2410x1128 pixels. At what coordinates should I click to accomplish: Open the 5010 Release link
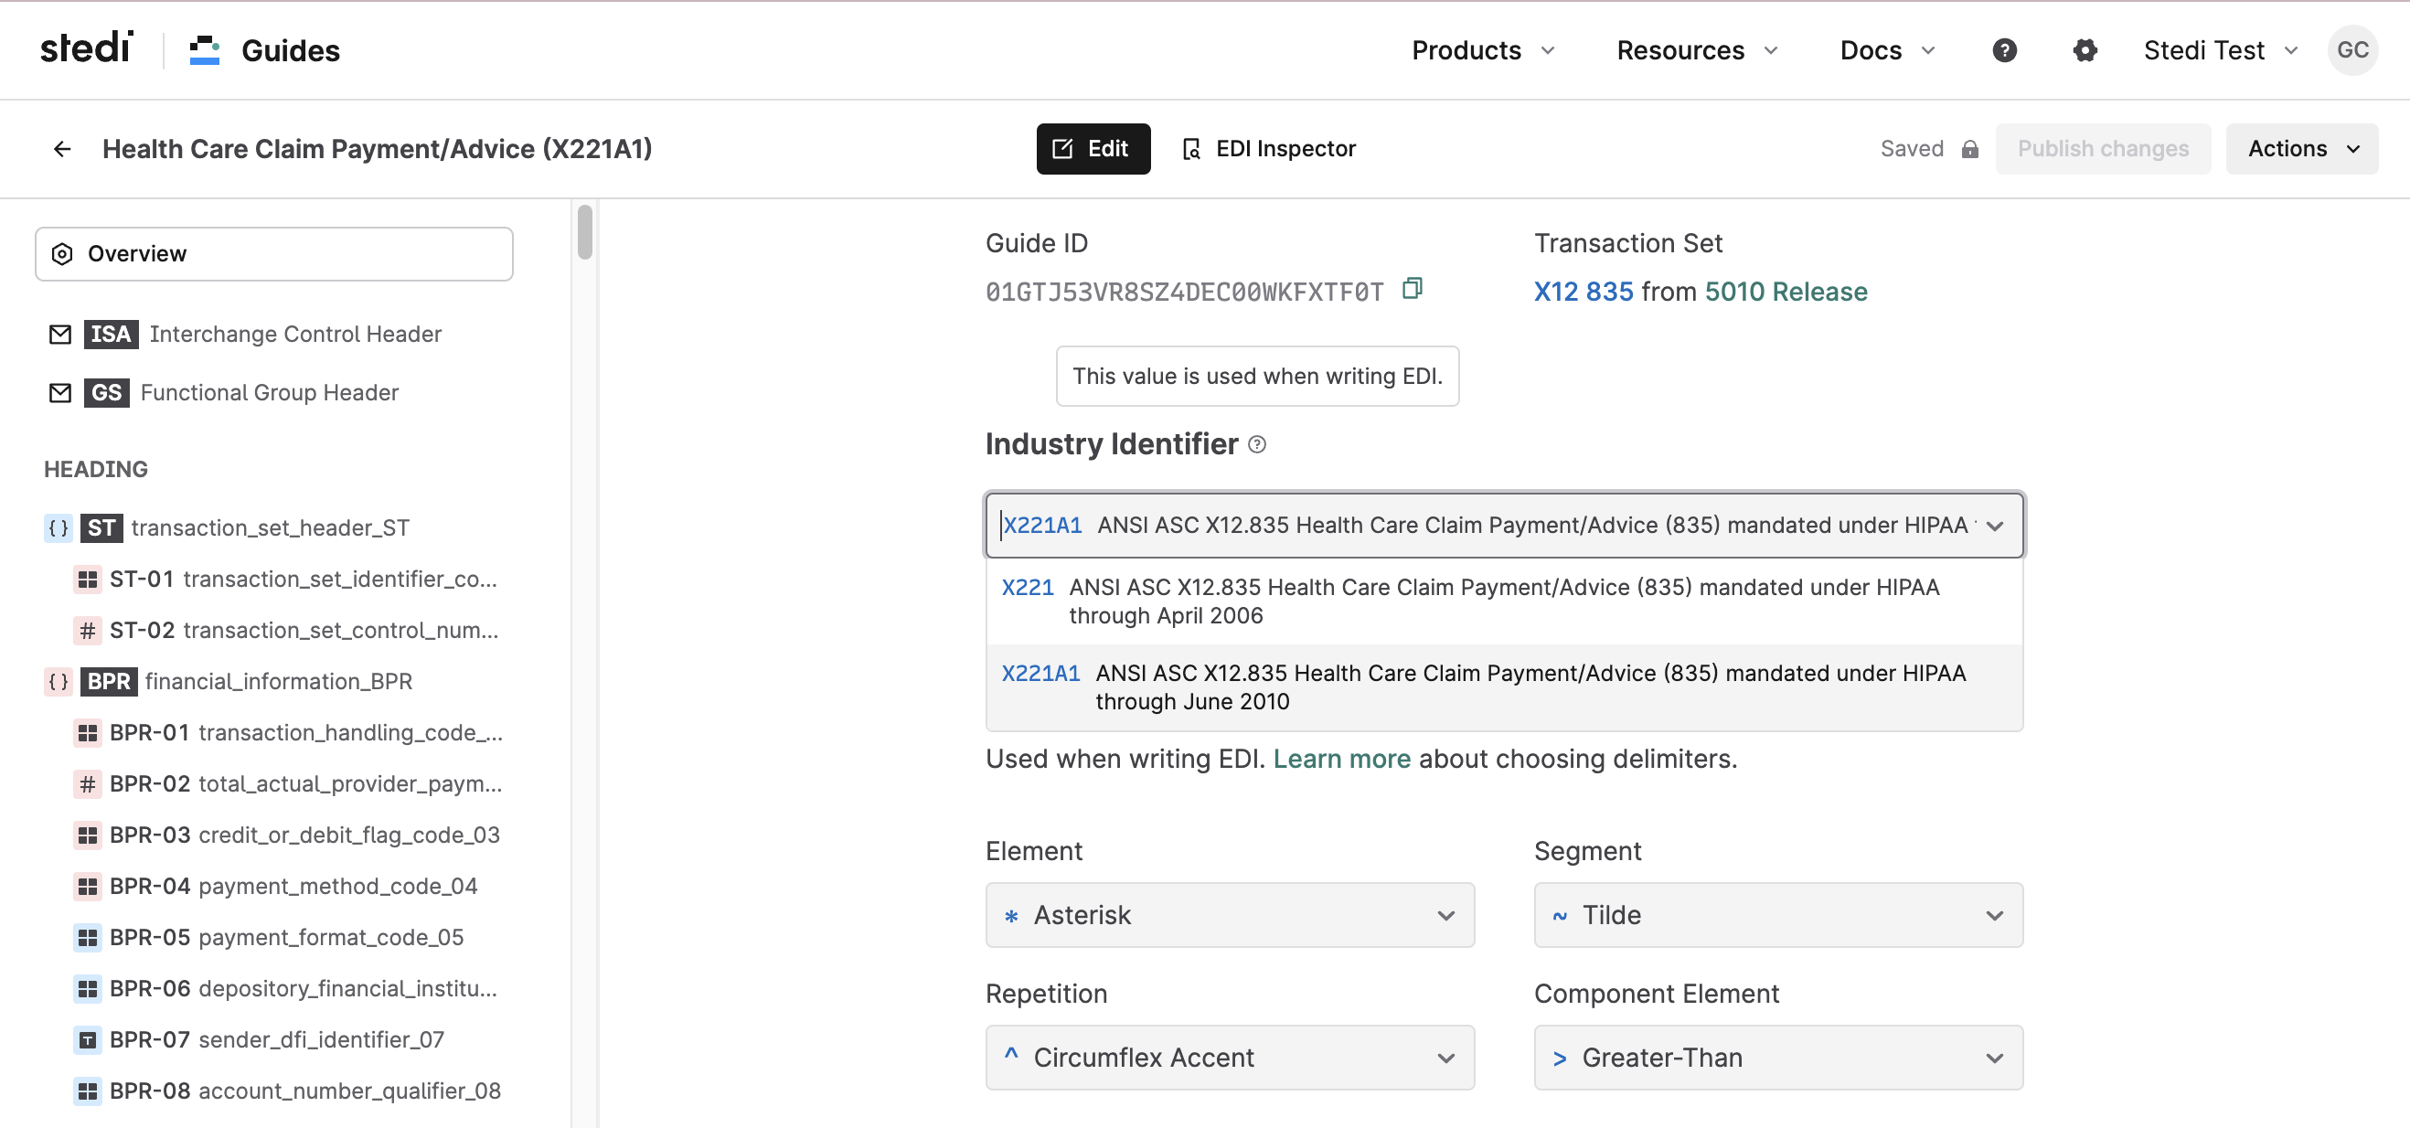coord(1785,292)
